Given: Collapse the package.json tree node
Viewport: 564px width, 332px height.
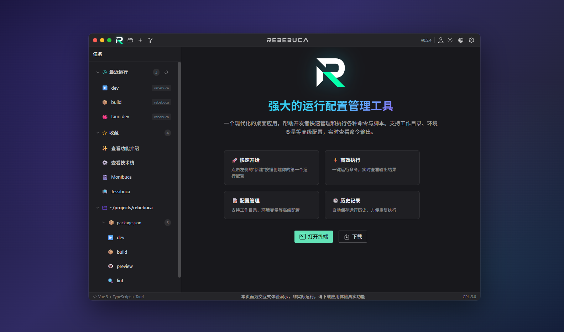Looking at the screenshot, I should tap(104, 223).
